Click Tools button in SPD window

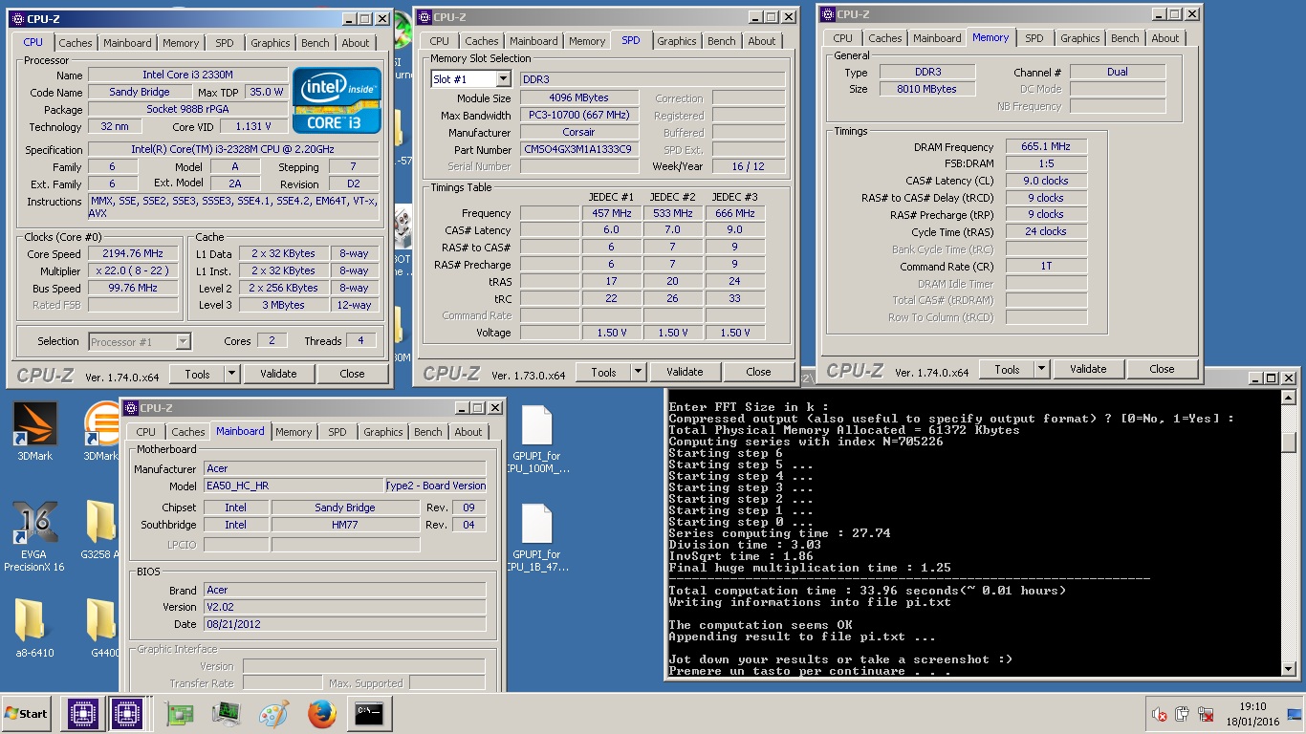pos(603,372)
